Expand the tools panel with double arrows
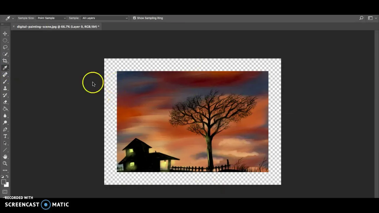Image resolution: width=379 pixels, height=213 pixels. click(2, 24)
